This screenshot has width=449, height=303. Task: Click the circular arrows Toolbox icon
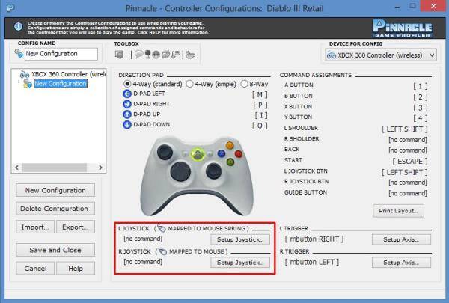165,55
